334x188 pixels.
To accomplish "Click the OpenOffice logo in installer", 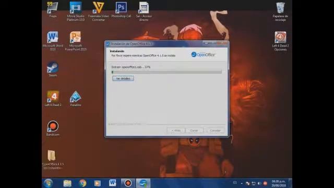I will tap(203, 54).
